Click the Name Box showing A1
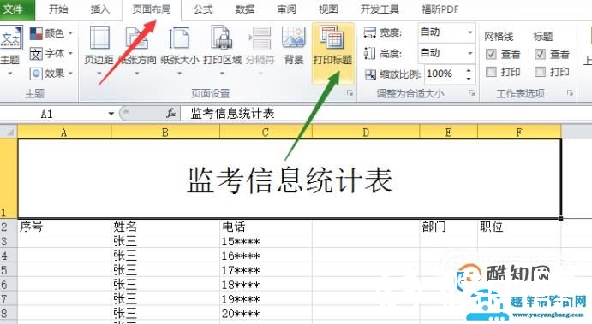 (54, 114)
